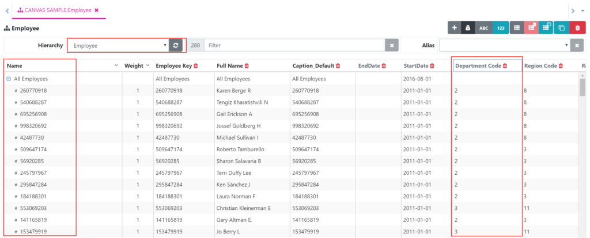Collapse the All Employees tree node
This screenshot has height=238, width=590.
coord(9,79)
